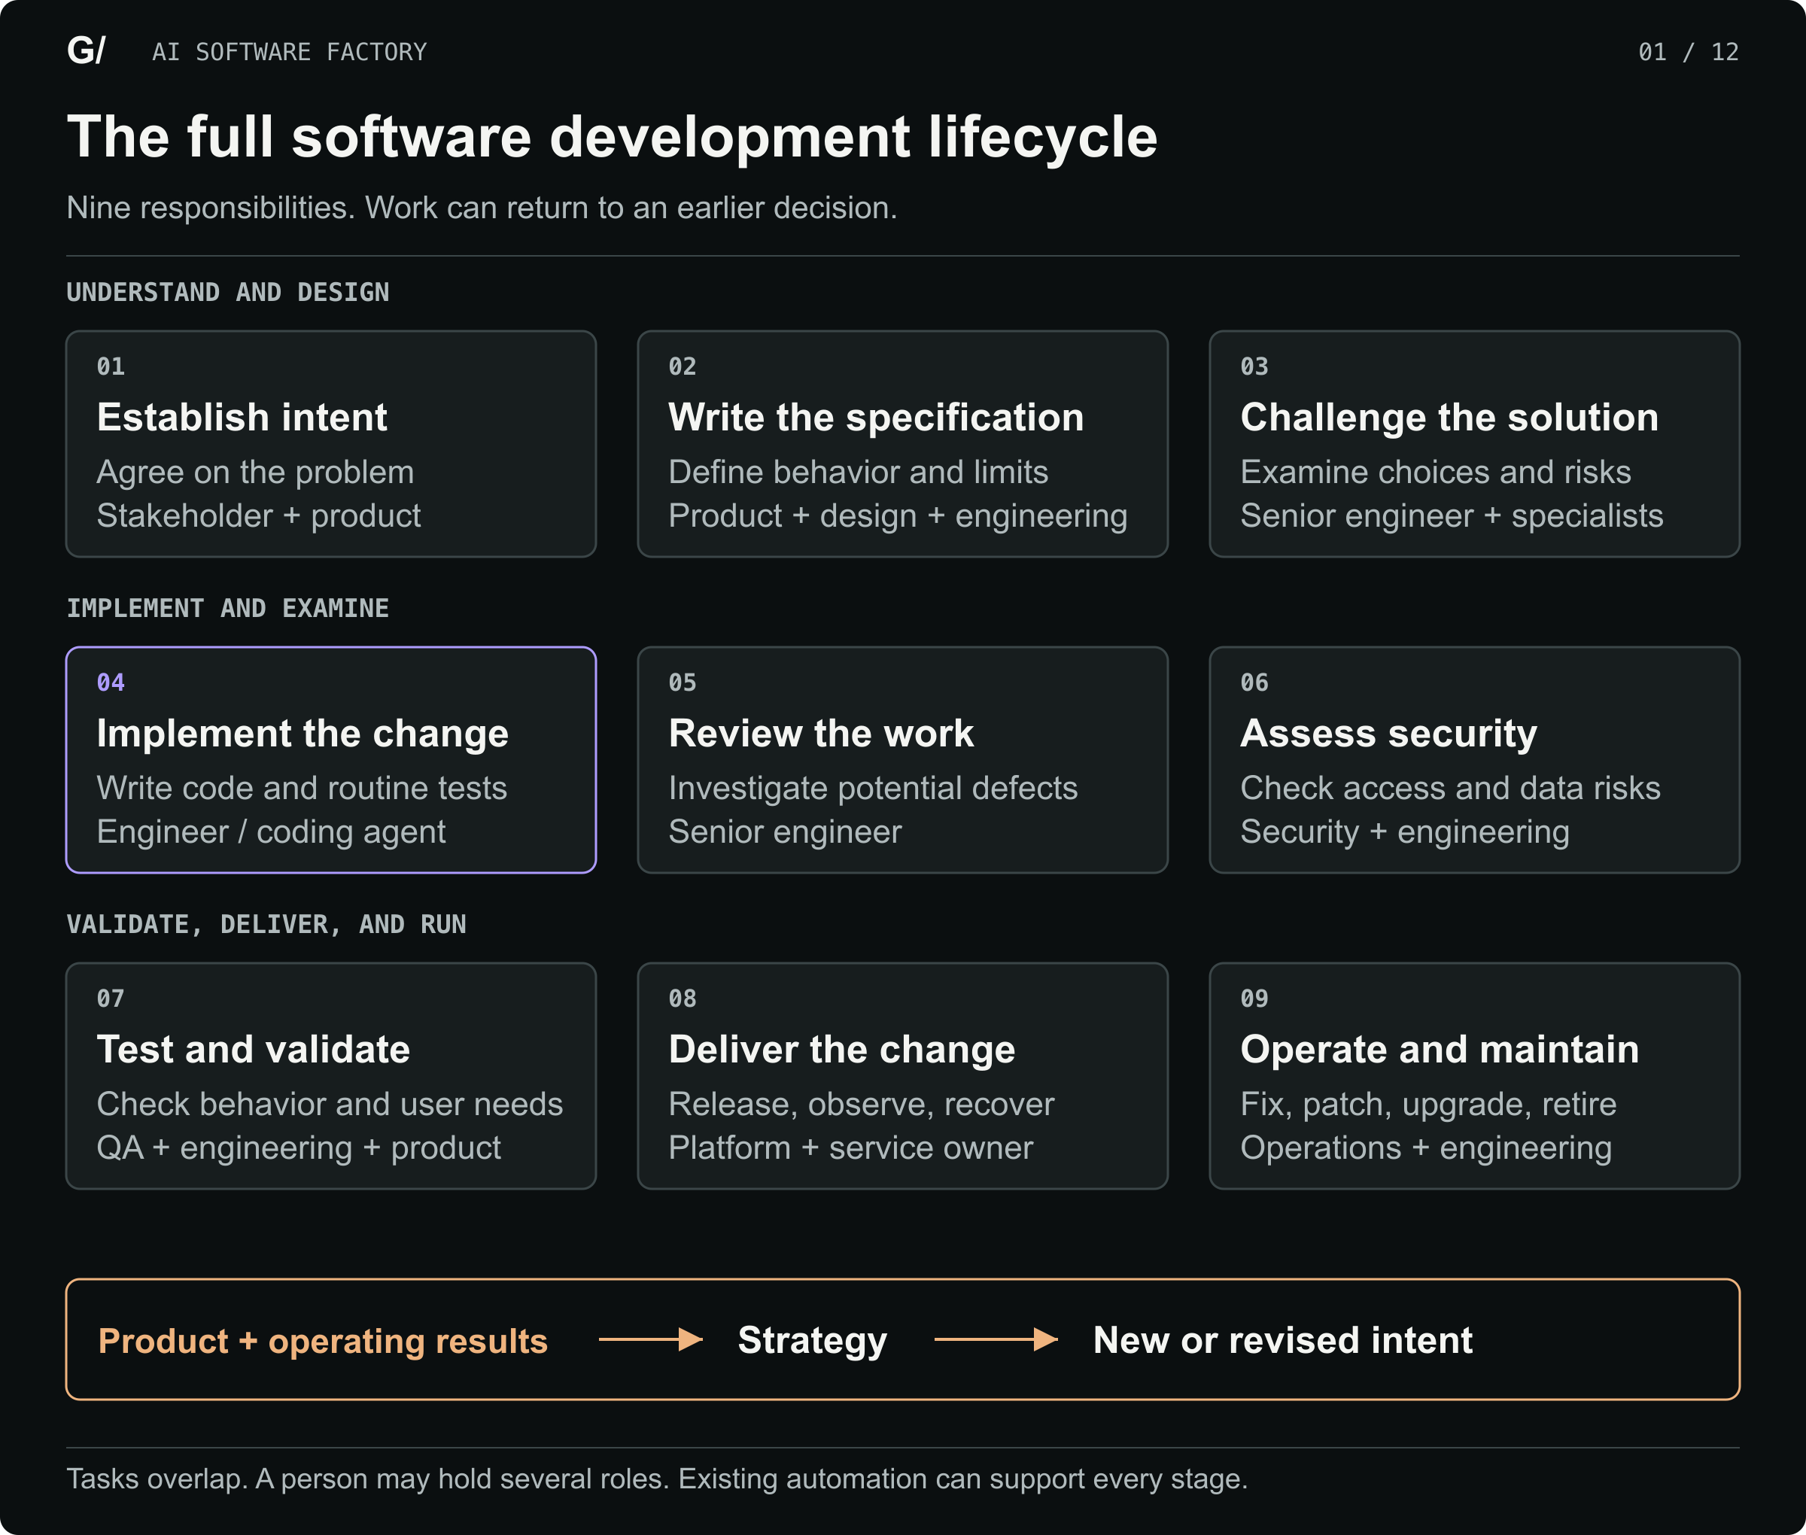
Task: Click 'Product + design + engineering' text
Action: [897, 516]
